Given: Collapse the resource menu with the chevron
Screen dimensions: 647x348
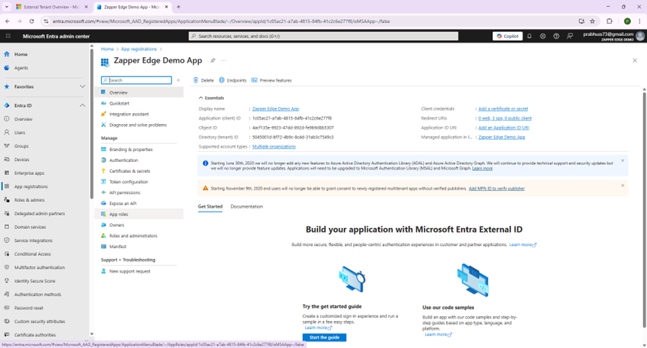Looking at the screenshot, I should point(178,80).
